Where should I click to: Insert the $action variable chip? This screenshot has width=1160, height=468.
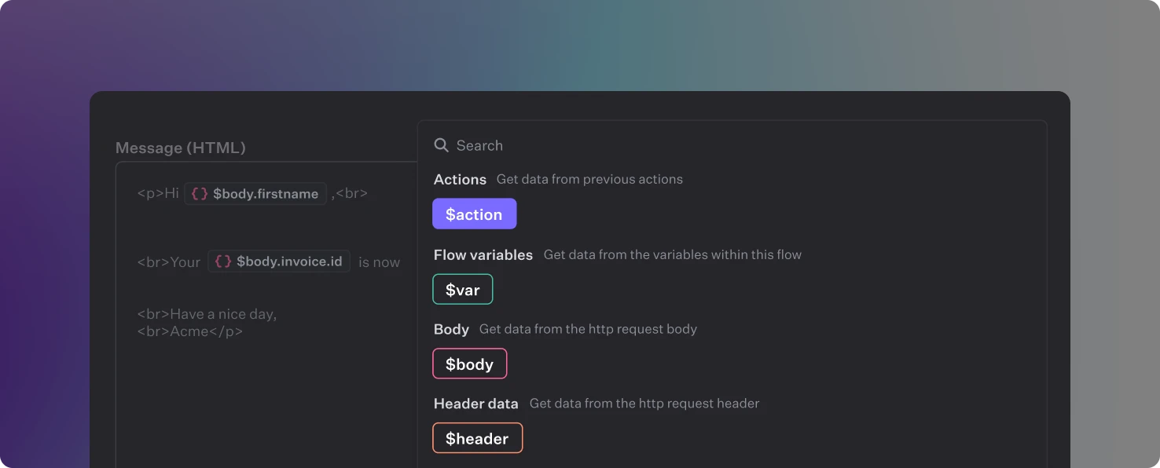tap(474, 214)
